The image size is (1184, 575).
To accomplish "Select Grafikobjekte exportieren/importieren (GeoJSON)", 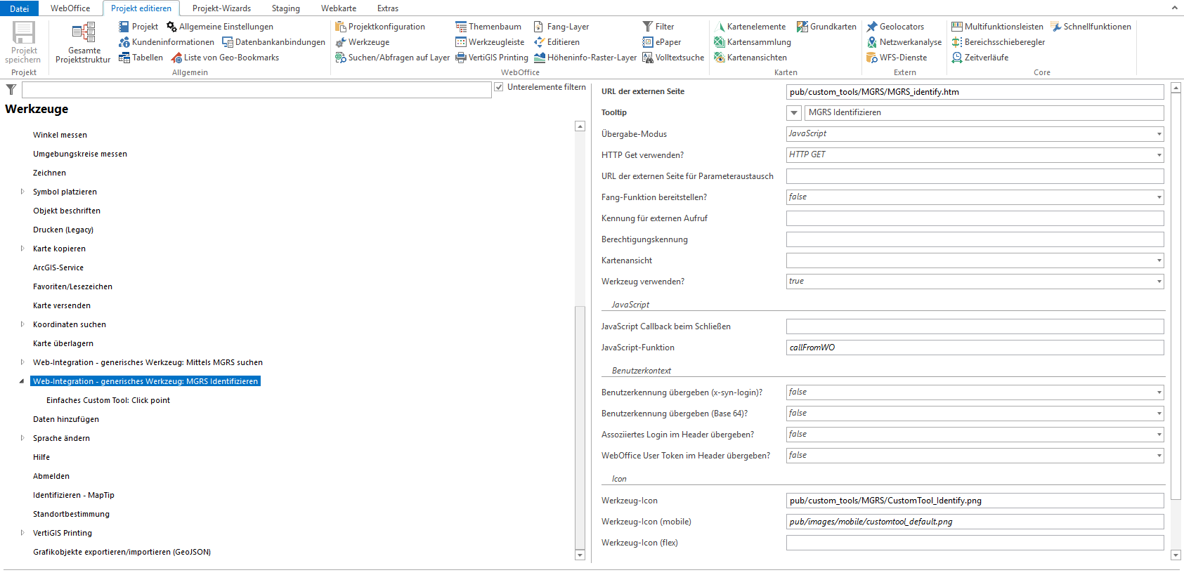I will point(122,552).
